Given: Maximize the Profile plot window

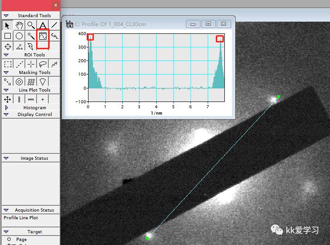Looking at the screenshot, I should (x=208, y=24).
